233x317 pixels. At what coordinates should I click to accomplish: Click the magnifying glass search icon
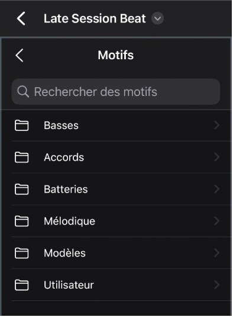click(23, 92)
